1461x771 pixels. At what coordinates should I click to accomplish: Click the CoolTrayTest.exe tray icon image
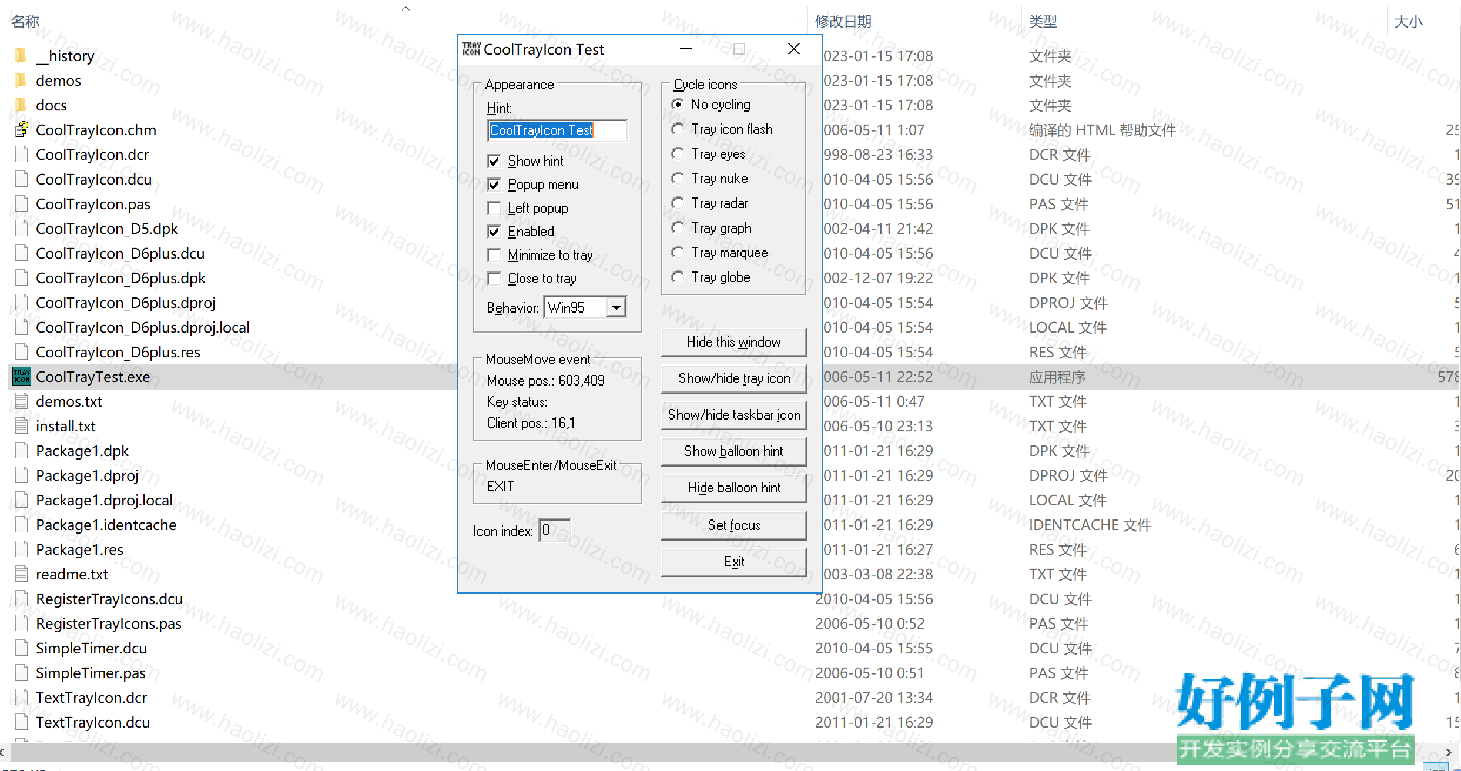[22, 377]
